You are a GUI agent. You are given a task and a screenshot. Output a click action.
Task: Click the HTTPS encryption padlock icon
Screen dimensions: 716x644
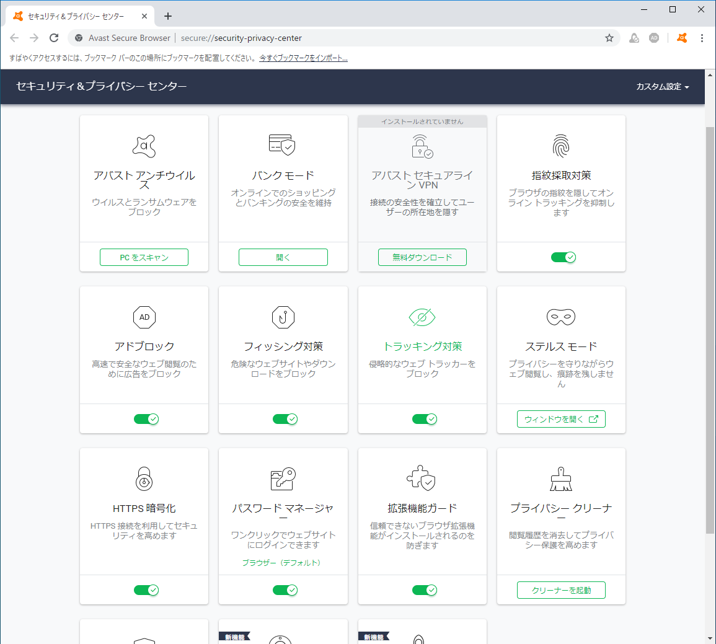[x=144, y=479]
